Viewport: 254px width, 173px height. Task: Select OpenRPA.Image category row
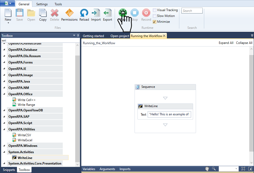point(35,75)
